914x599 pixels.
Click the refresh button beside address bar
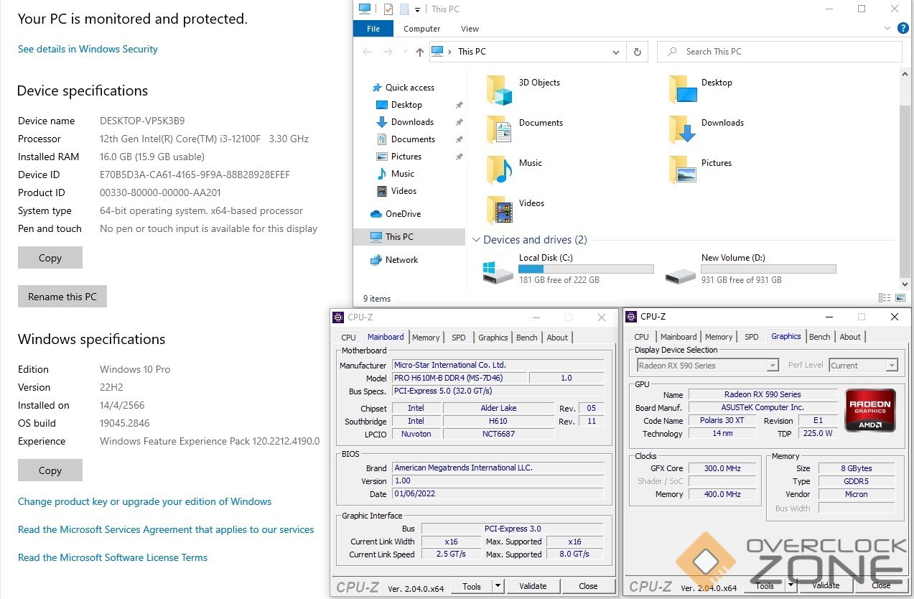(x=637, y=52)
